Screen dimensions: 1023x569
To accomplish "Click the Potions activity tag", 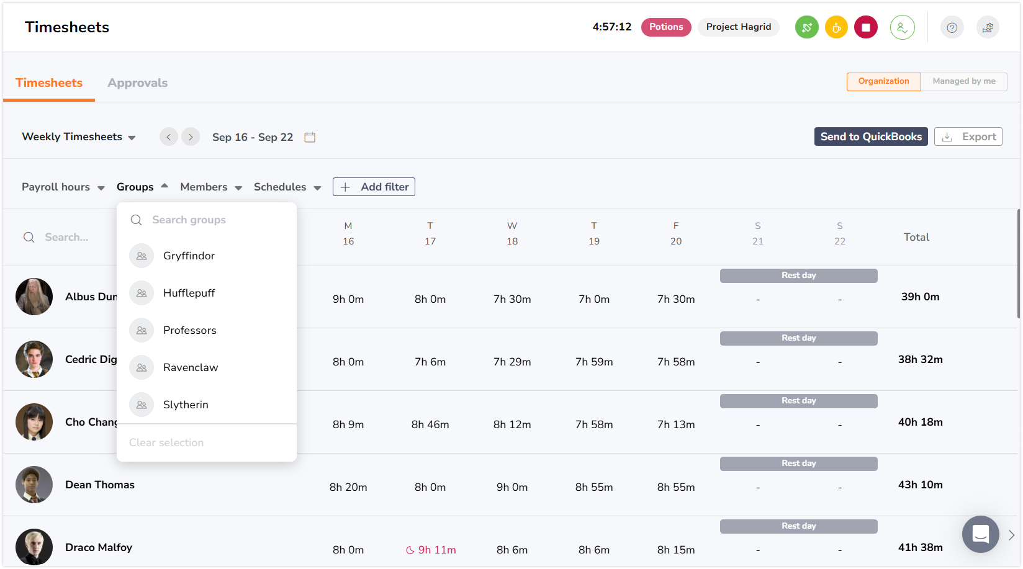I will click(x=666, y=27).
